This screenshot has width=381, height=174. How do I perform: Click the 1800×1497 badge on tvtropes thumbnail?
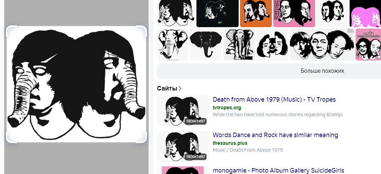(196, 121)
